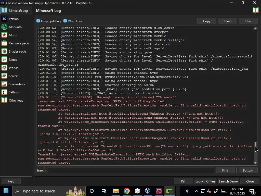Switch to the Screenshots tab label
Screen dimensions: 261x196
(x=17, y=84)
